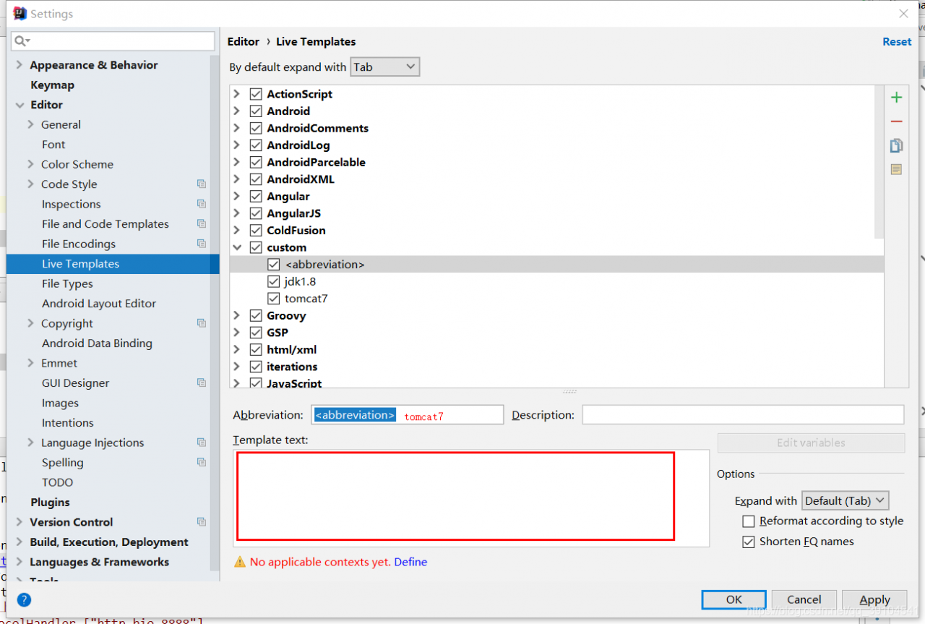
Task: Expand the Emmet settings node
Action: (30, 363)
